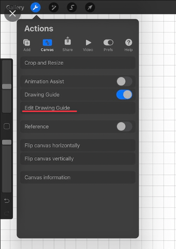Switch to the Canvas tab
Image resolution: width=176 pixels, height=249 pixels.
tap(47, 45)
